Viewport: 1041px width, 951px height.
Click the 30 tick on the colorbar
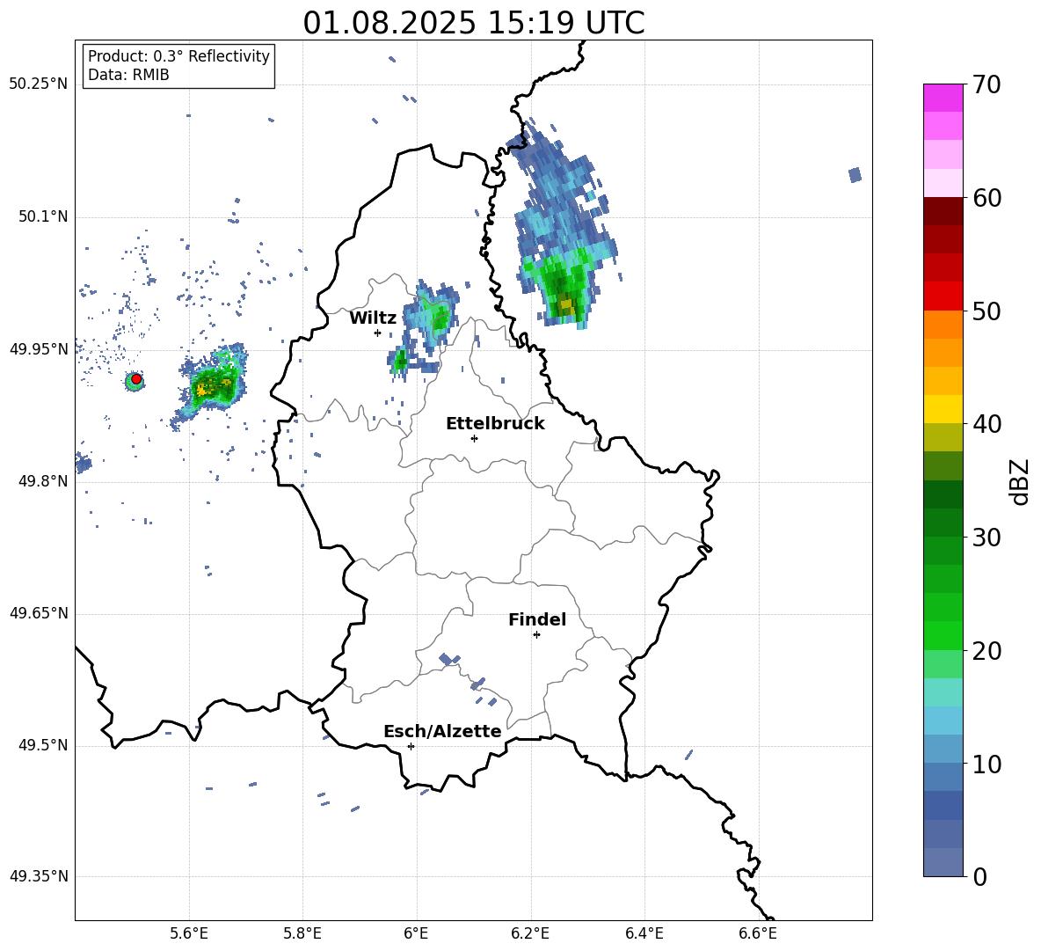[x=986, y=538]
